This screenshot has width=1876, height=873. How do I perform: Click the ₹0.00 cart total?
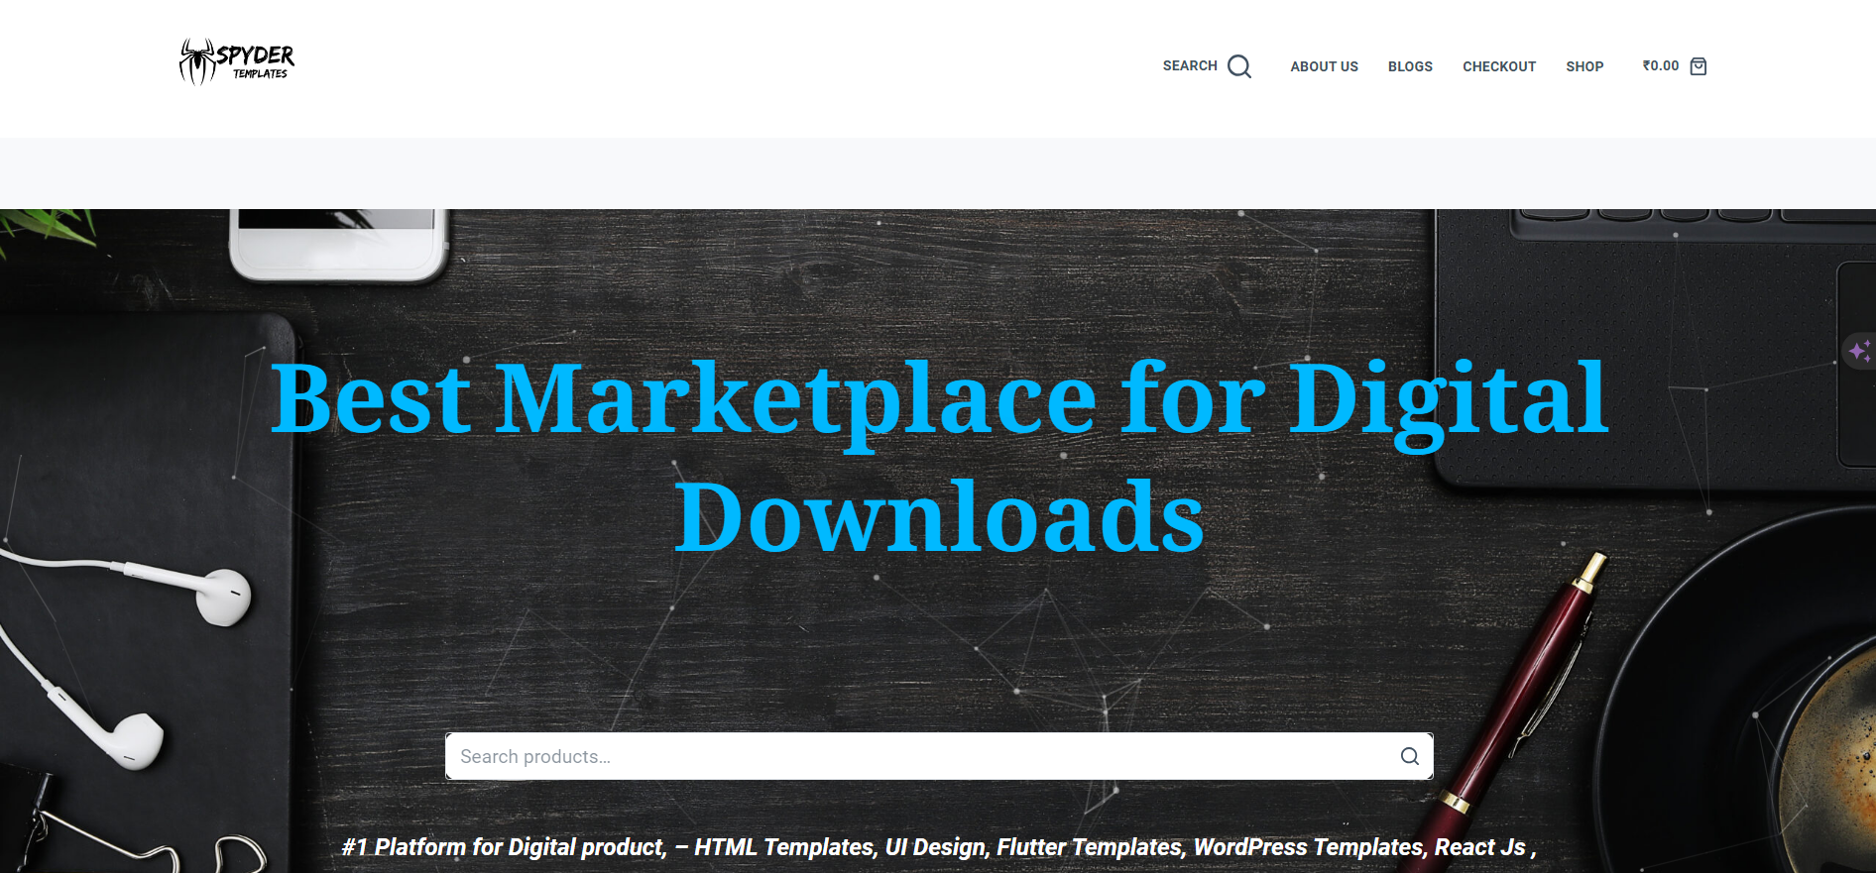[1661, 65]
